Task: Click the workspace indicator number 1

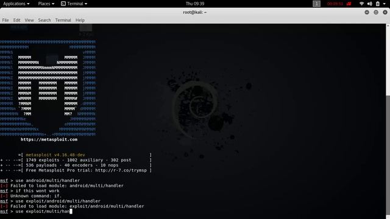Action: tap(316, 4)
